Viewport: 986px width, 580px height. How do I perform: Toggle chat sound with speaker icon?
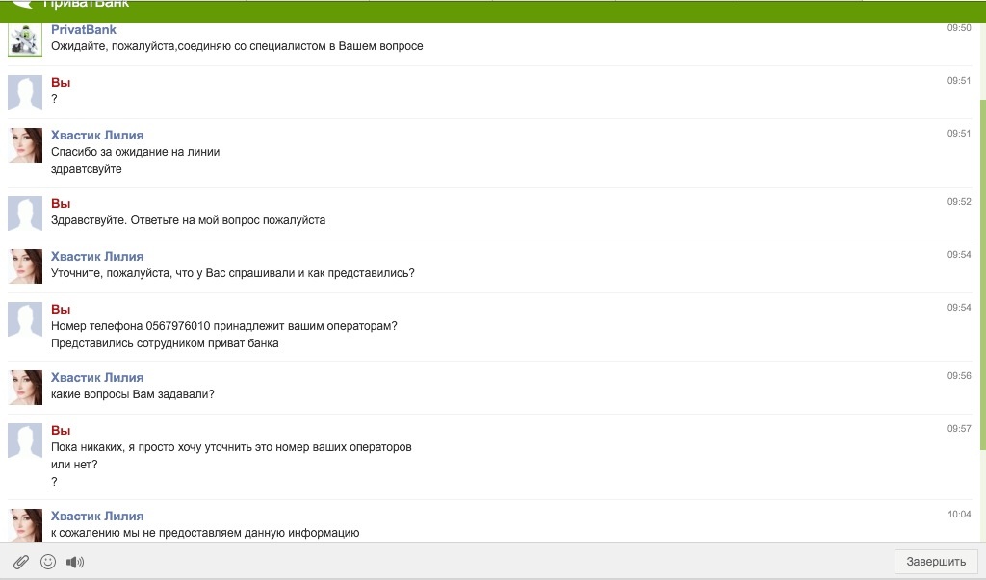click(x=75, y=562)
